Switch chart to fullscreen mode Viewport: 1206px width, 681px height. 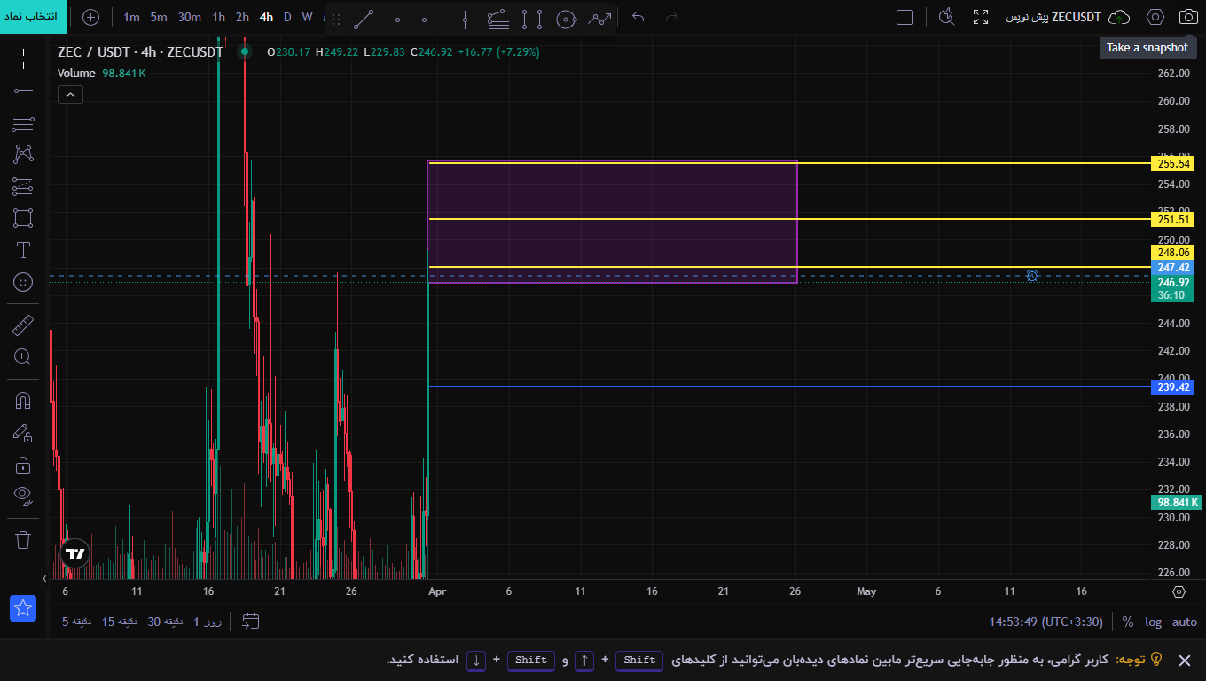[x=981, y=17]
